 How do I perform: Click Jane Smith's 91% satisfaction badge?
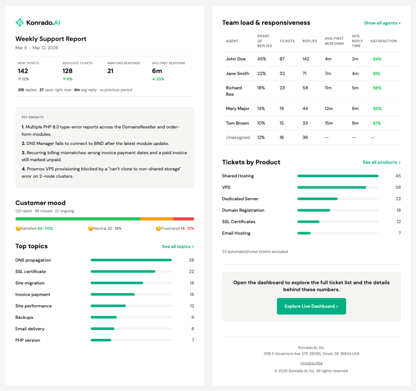[377, 74]
